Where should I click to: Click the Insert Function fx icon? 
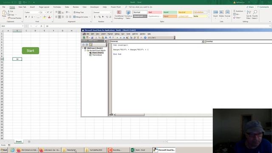(41, 26)
